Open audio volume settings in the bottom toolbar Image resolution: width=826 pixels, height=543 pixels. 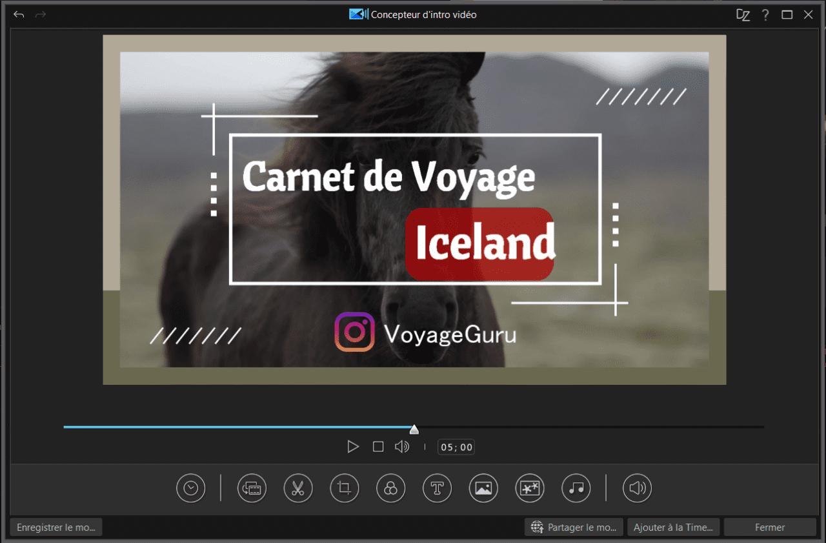pos(637,488)
